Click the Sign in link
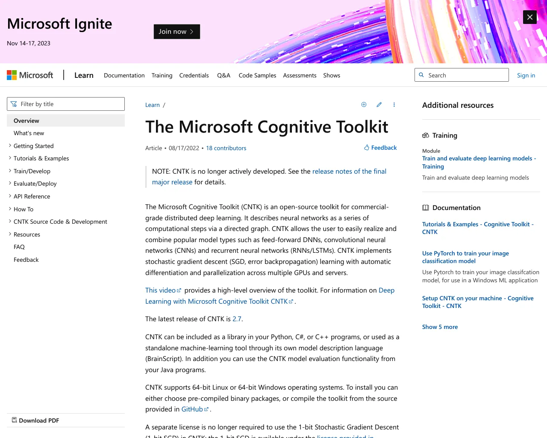 pyautogui.click(x=526, y=75)
